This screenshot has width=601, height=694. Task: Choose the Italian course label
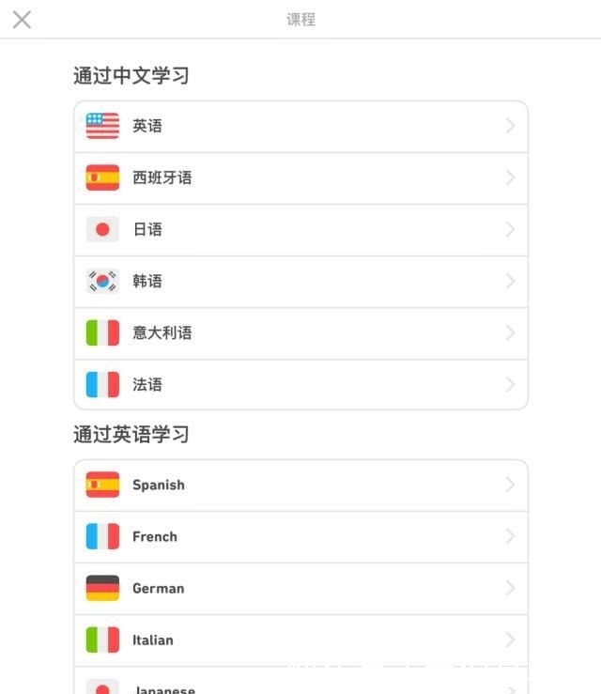pos(153,640)
